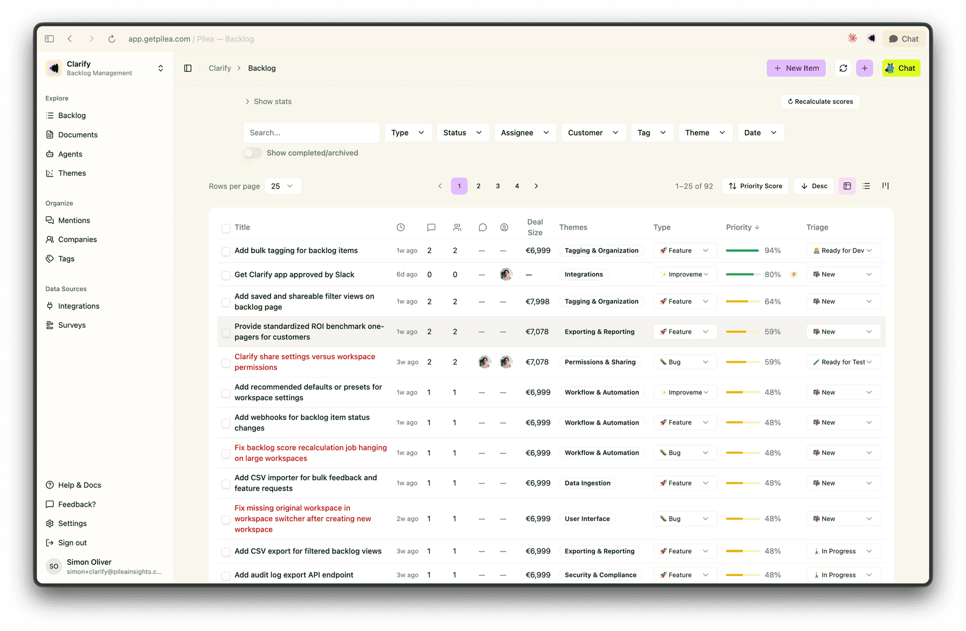966x631 pixels.
Task: Reload the page in browser toolbar
Action: click(x=112, y=39)
